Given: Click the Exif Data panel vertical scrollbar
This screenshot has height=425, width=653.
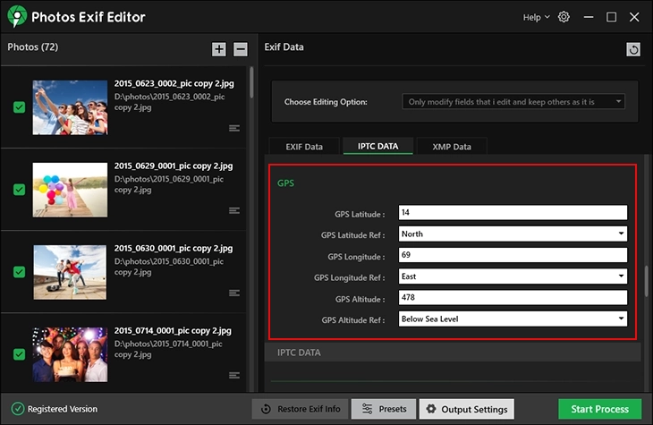Looking at the screenshot, I should pyautogui.click(x=647, y=287).
